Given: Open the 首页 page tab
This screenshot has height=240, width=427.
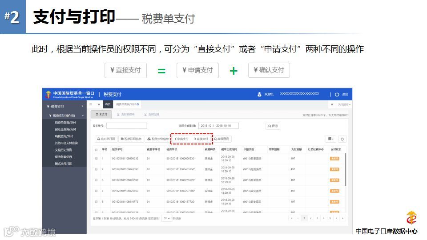Looking at the screenshot, I should (x=108, y=104).
